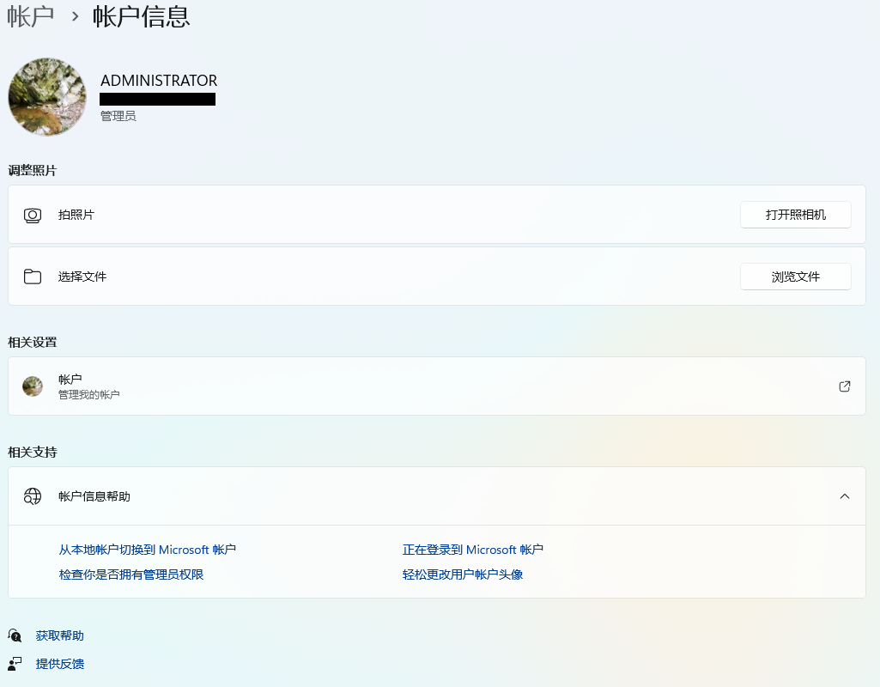Click the ADMINISTRATOR user name
Viewport: 880px width, 687px height.
pyautogui.click(x=159, y=81)
